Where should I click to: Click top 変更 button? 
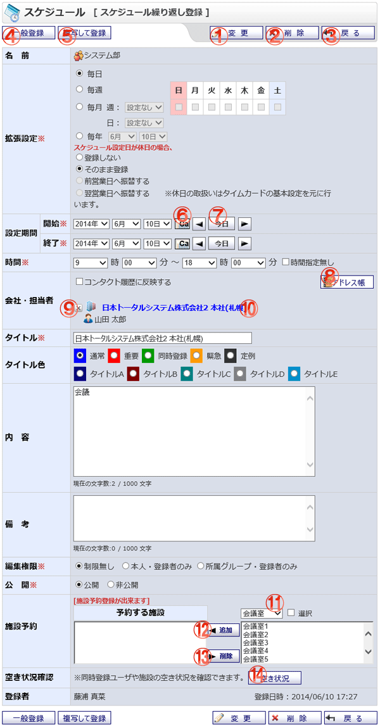236,34
